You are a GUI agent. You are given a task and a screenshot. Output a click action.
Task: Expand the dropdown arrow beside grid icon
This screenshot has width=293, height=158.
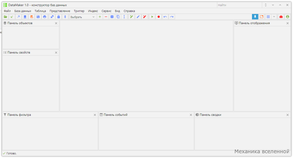click(x=274, y=17)
